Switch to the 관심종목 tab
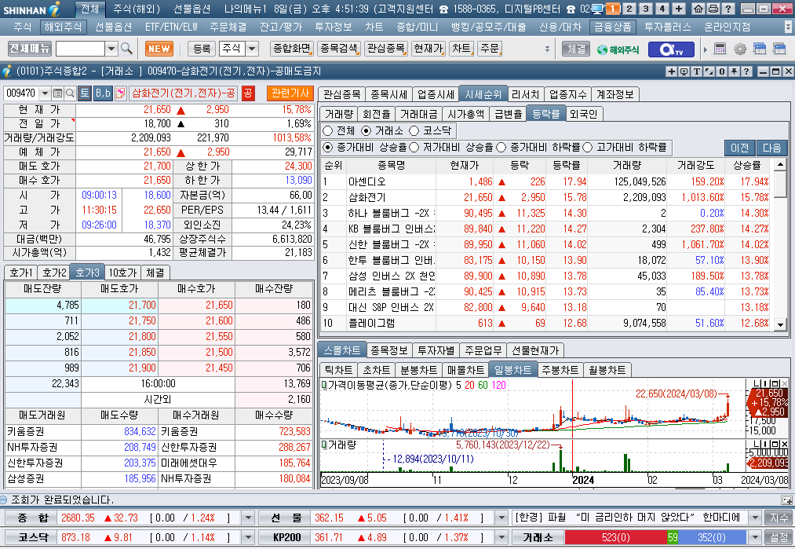Screen dimensions: 795x549 [341, 94]
